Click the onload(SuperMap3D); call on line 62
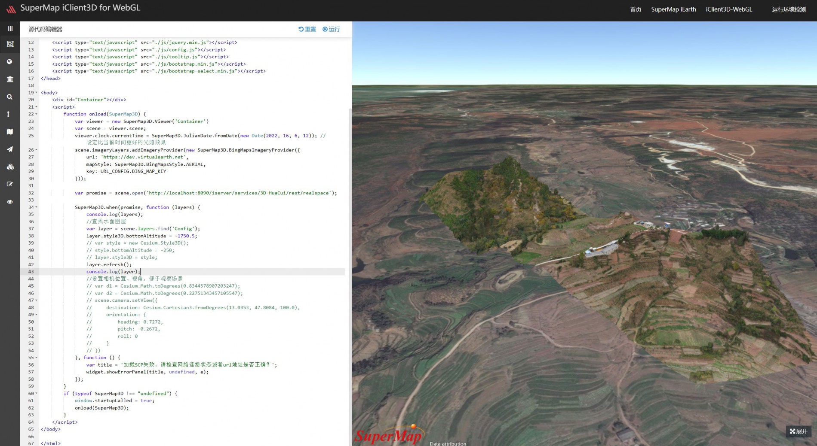Screen dimensions: 817x446 (102, 408)
